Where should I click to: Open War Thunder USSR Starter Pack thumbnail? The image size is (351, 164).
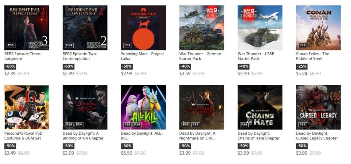260,28
